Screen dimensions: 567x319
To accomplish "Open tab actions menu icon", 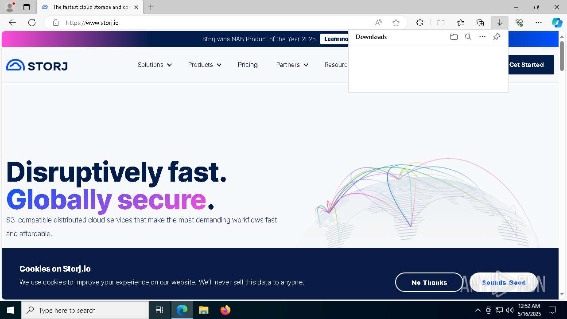I will click(27, 7).
